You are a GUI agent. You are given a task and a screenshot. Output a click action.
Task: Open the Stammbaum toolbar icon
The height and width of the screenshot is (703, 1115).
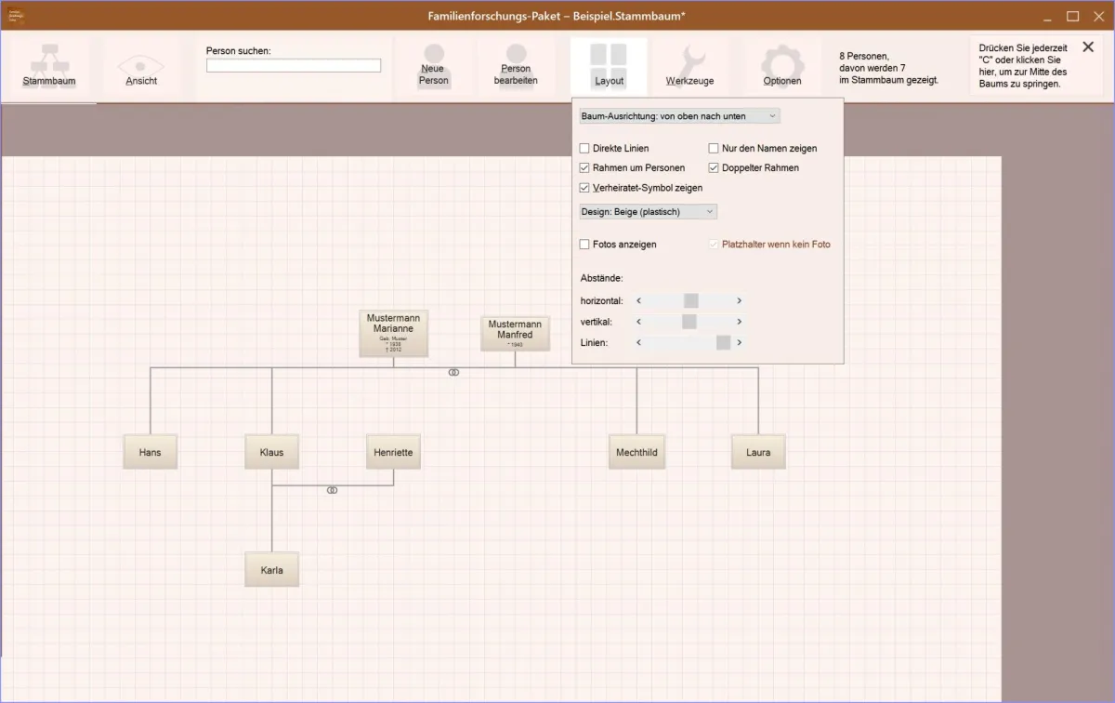(49, 66)
